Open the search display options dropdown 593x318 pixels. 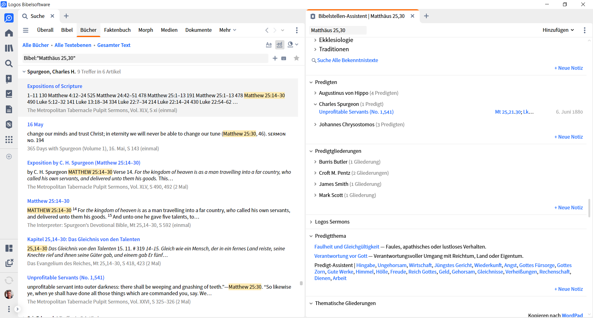point(293,45)
